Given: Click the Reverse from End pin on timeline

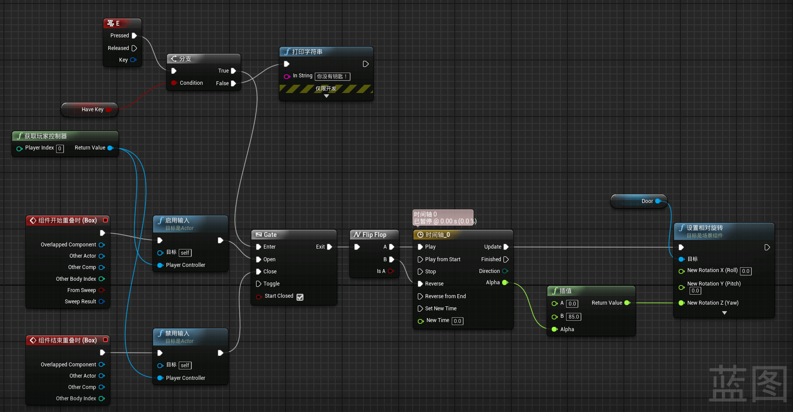Looking at the screenshot, I should [x=420, y=296].
